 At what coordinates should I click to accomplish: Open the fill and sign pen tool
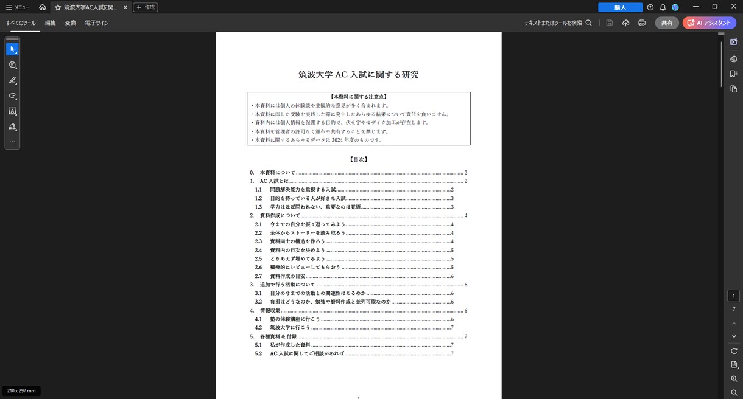[x=12, y=127]
